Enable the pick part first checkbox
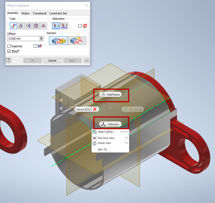 pyautogui.click(x=80, y=26)
